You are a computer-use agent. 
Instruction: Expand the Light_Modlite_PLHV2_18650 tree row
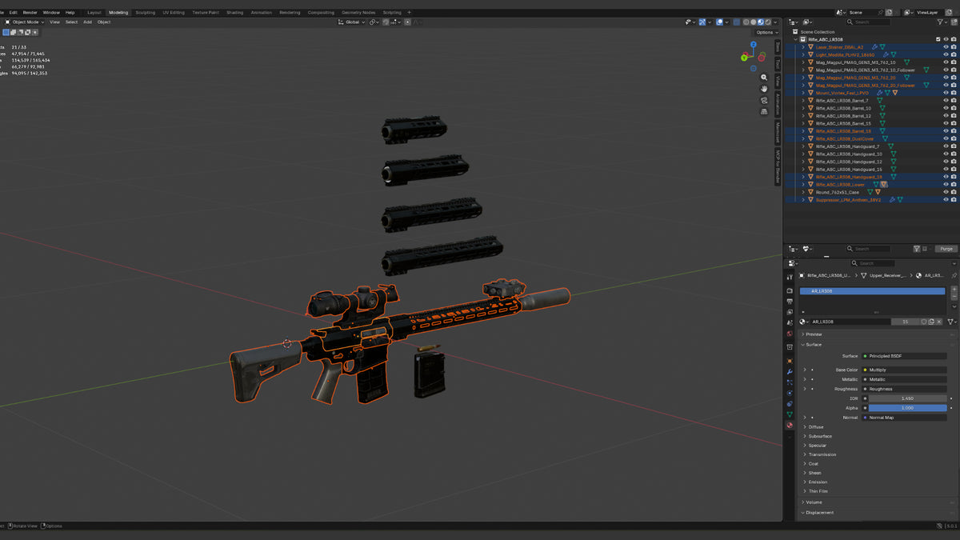tap(803, 54)
